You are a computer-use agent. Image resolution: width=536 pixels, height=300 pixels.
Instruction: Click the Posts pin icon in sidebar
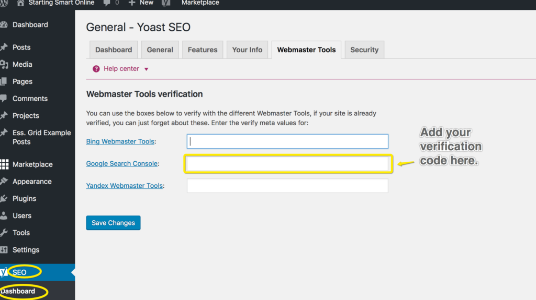tap(4, 47)
